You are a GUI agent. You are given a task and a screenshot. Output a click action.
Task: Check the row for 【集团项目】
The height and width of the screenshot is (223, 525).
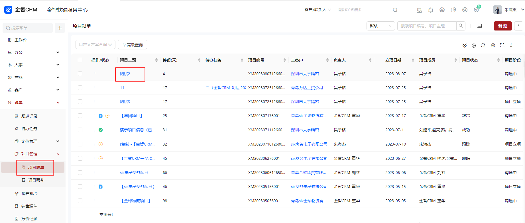80,116
